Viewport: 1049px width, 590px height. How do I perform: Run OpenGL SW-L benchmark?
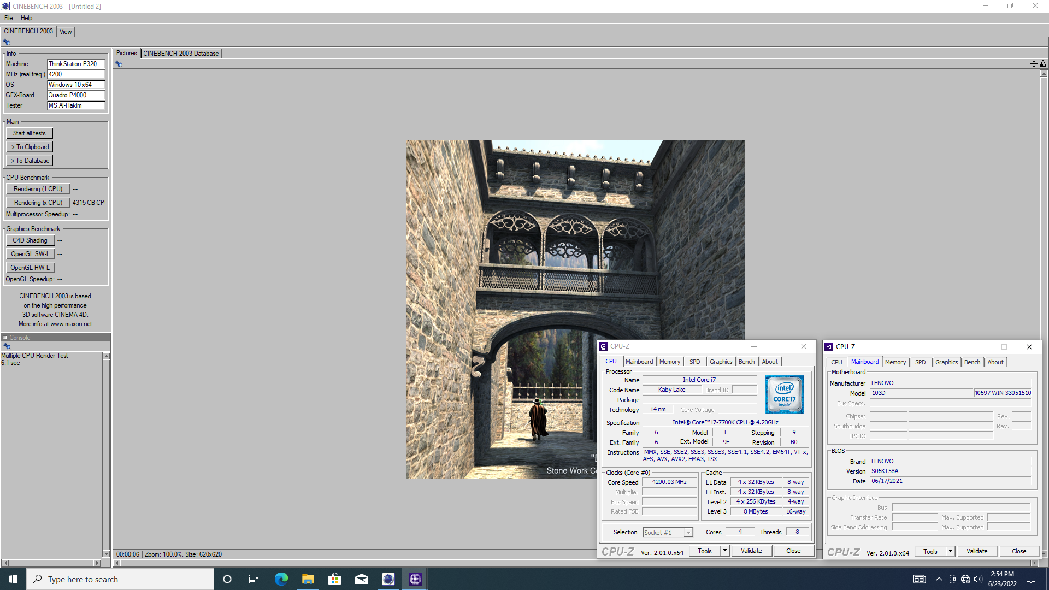pos(30,254)
